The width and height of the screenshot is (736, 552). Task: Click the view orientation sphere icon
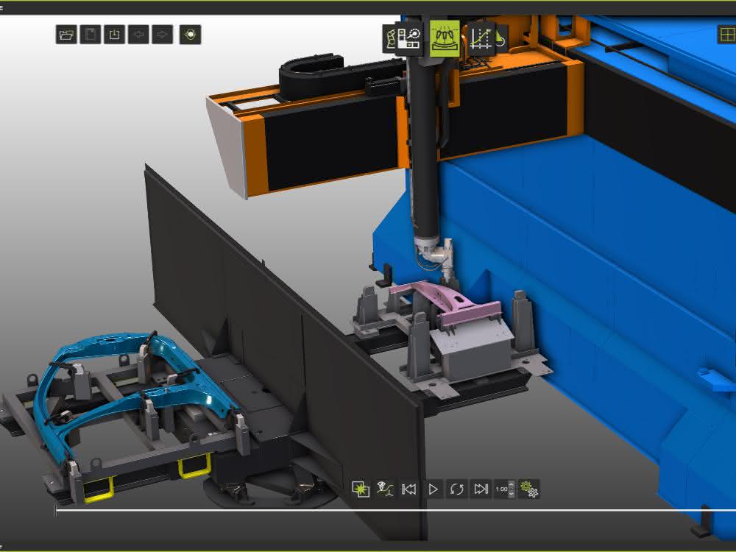point(190,35)
